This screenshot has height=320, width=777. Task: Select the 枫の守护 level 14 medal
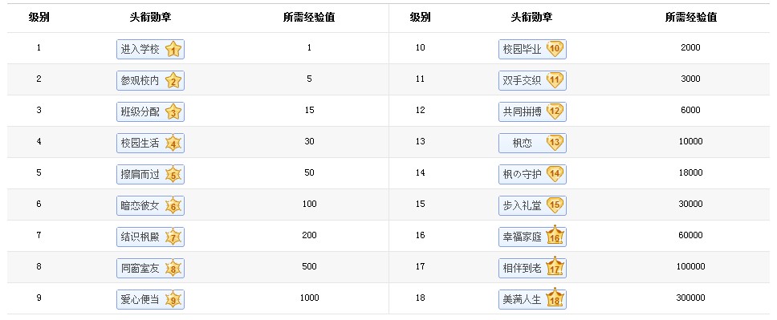pyautogui.click(x=532, y=174)
